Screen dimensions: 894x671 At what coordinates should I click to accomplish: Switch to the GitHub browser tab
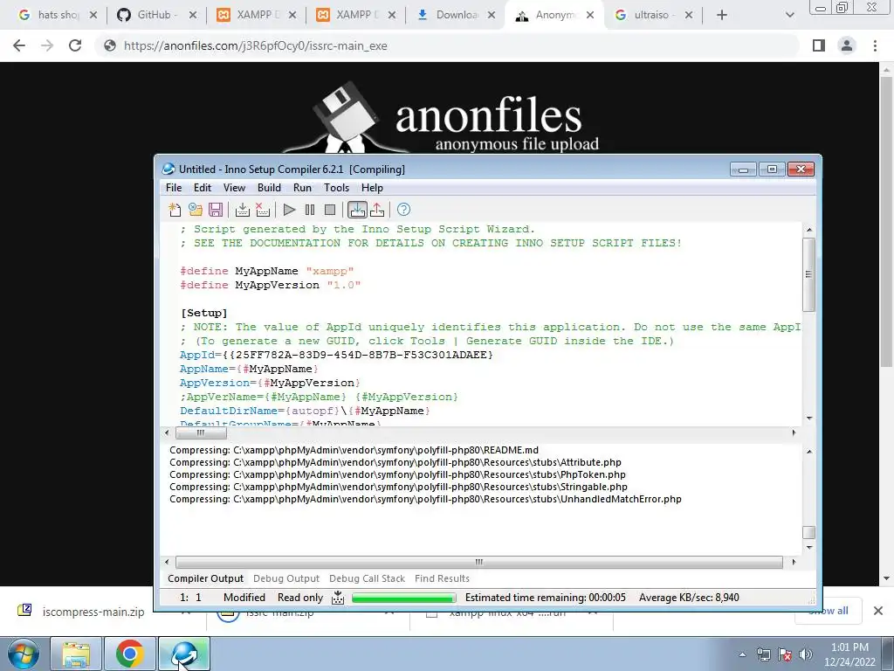[x=156, y=15]
